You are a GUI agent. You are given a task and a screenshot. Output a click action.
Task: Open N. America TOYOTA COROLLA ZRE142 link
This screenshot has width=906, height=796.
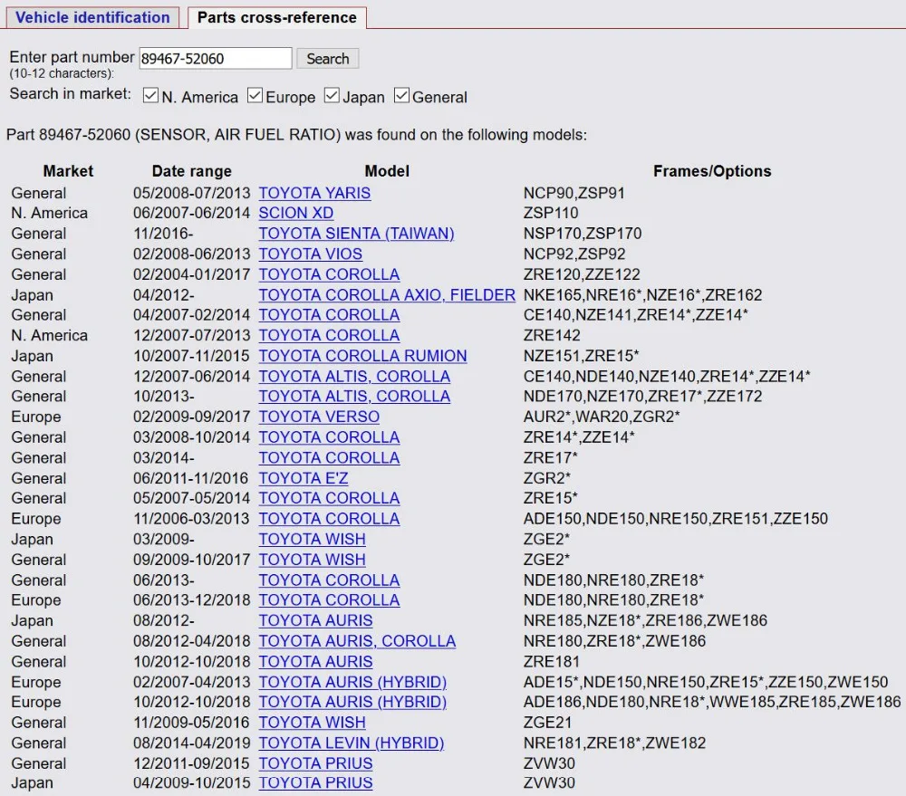coord(329,335)
